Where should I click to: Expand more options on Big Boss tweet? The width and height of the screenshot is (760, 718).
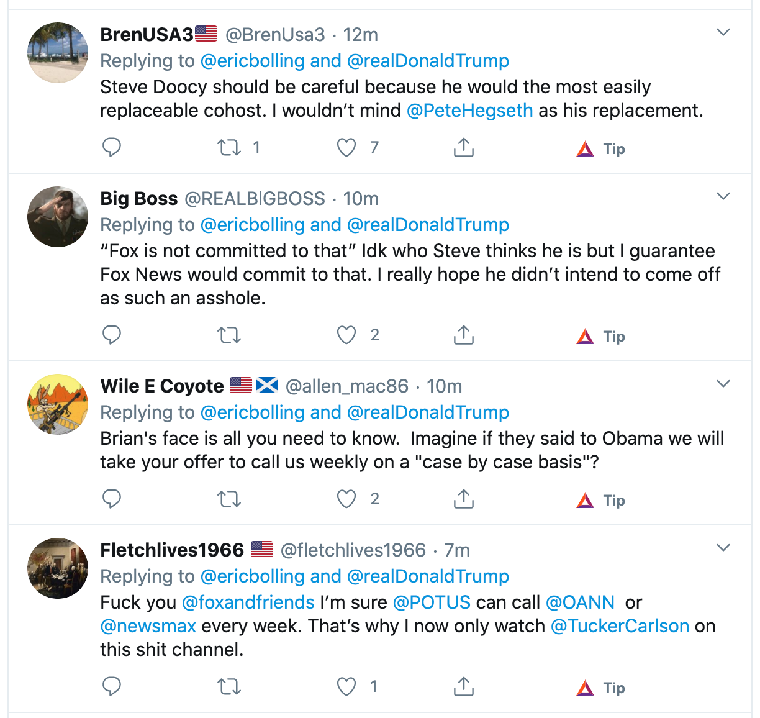[x=723, y=196]
